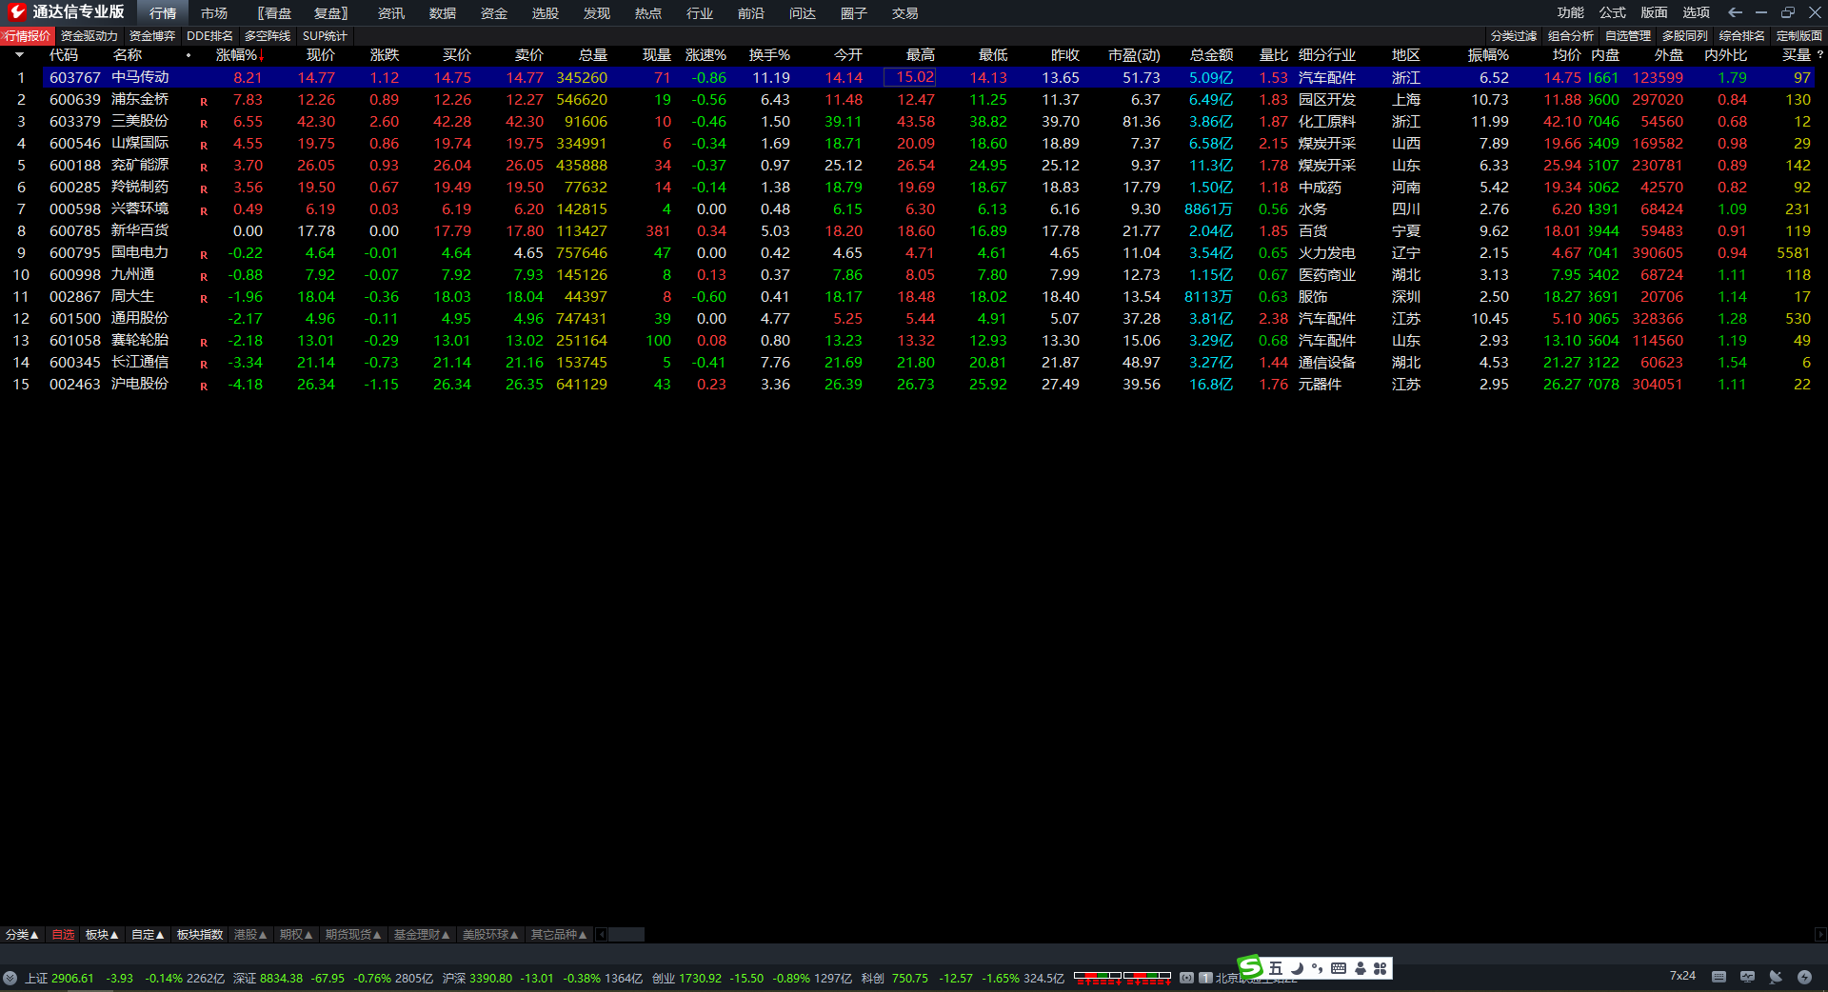Click the R marker on 长江通信 row
Viewport: 1828px width, 992px height.
pos(204,365)
